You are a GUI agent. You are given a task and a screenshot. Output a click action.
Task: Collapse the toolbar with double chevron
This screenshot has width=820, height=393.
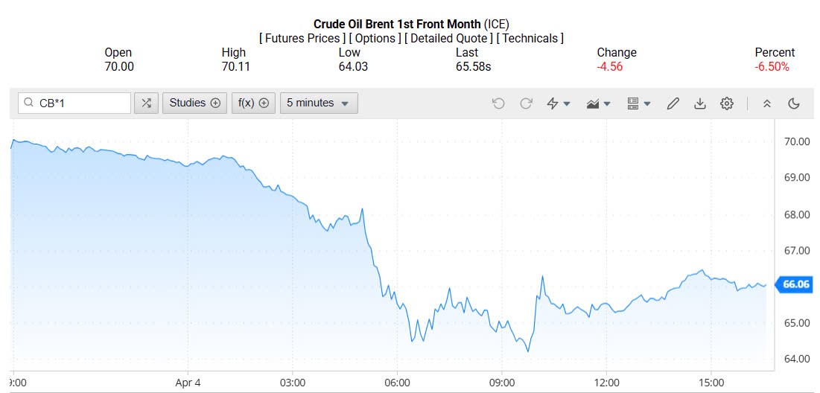[x=767, y=104]
